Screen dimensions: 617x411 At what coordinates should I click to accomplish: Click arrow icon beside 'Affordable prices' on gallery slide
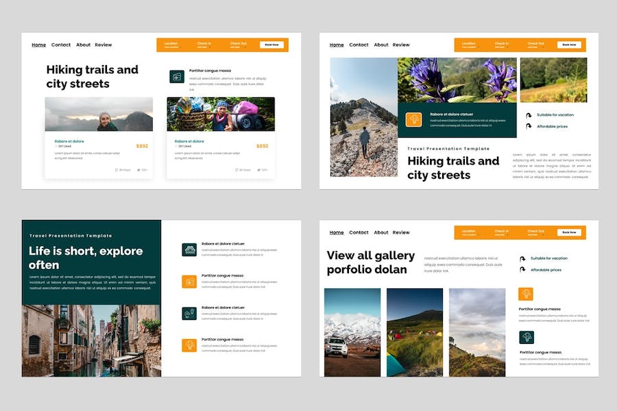522,270
